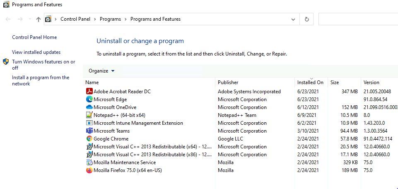Select the Google Chrome entry

[x=111, y=139]
